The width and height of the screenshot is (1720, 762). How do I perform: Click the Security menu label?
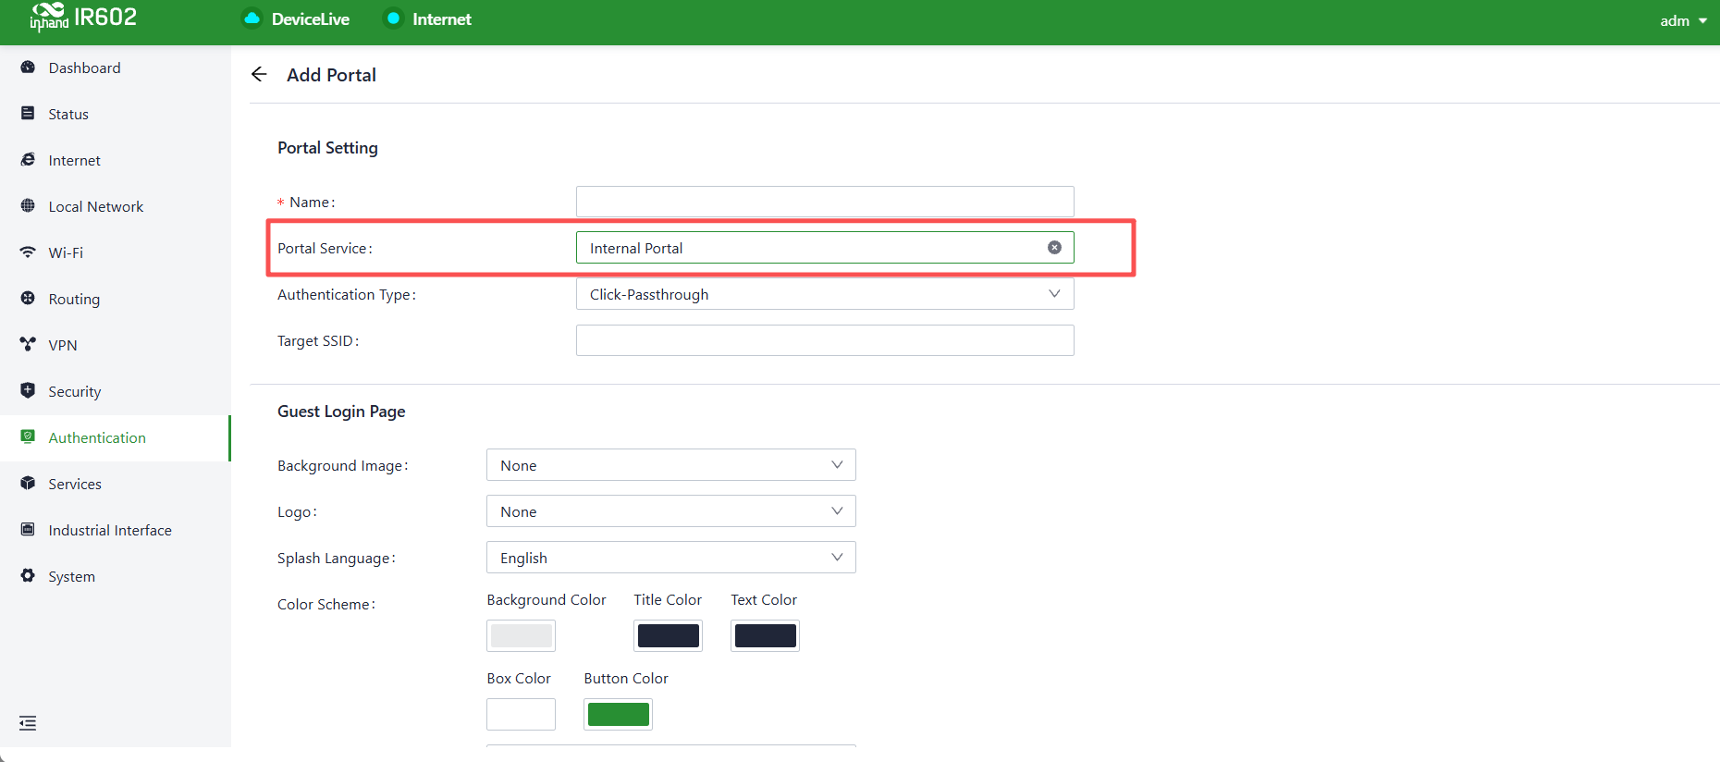click(x=75, y=392)
